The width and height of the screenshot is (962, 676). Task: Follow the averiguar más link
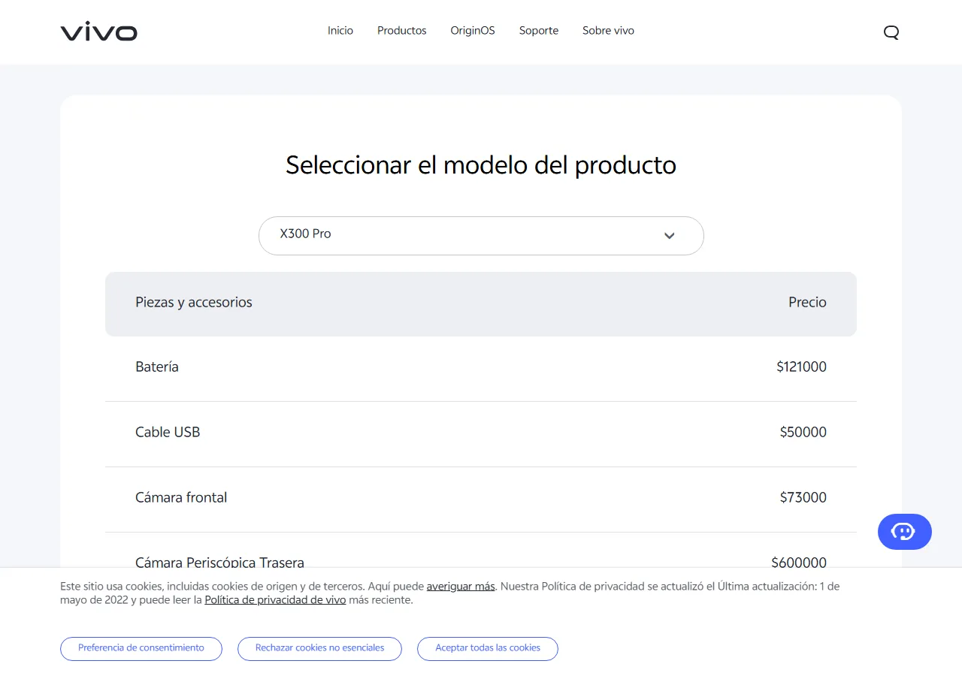click(461, 587)
